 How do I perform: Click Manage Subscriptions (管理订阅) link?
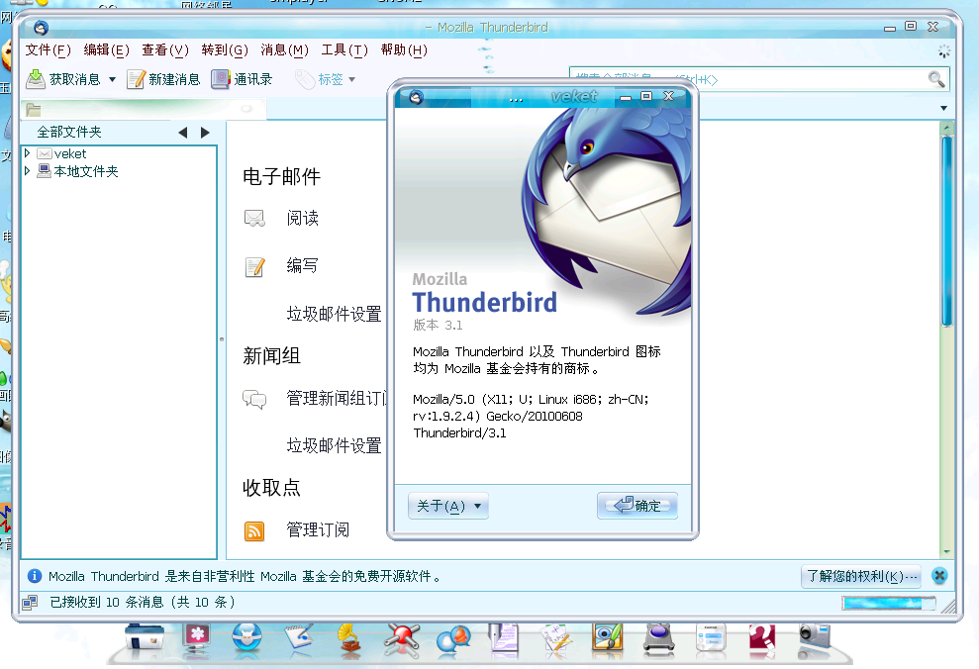pos(318,529)
